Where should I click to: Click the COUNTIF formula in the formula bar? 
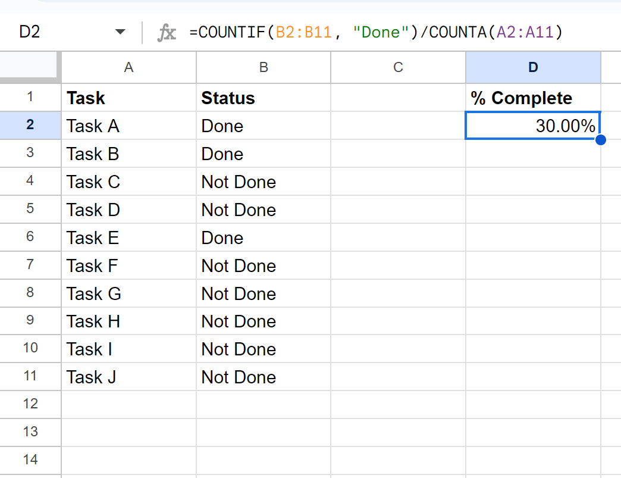pyautogui.click(x=376, y=32)
